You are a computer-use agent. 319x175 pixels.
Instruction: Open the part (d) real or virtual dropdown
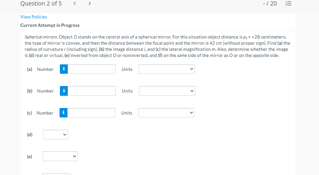click(x=55, y=135)
